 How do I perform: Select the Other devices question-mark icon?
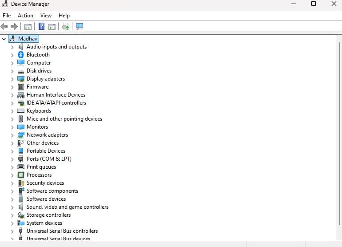[21, 143]
